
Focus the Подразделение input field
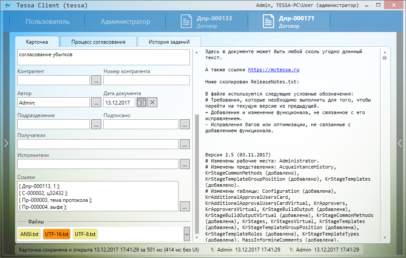(x=54, y=124)
